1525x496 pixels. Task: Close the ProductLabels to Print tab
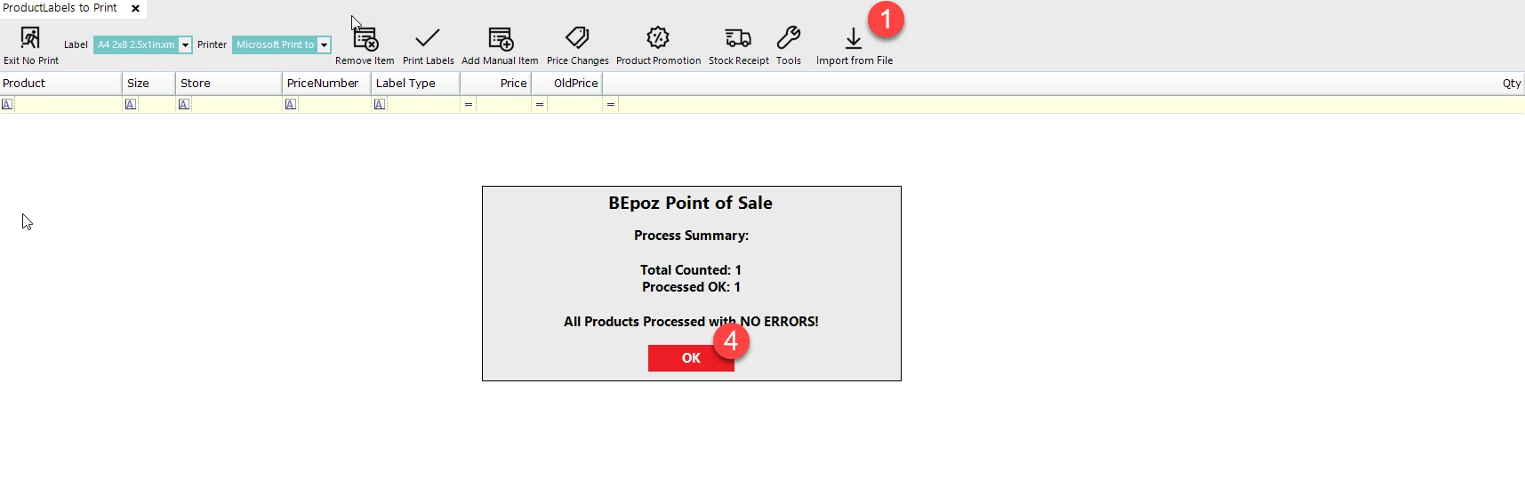tap(136, 8)
